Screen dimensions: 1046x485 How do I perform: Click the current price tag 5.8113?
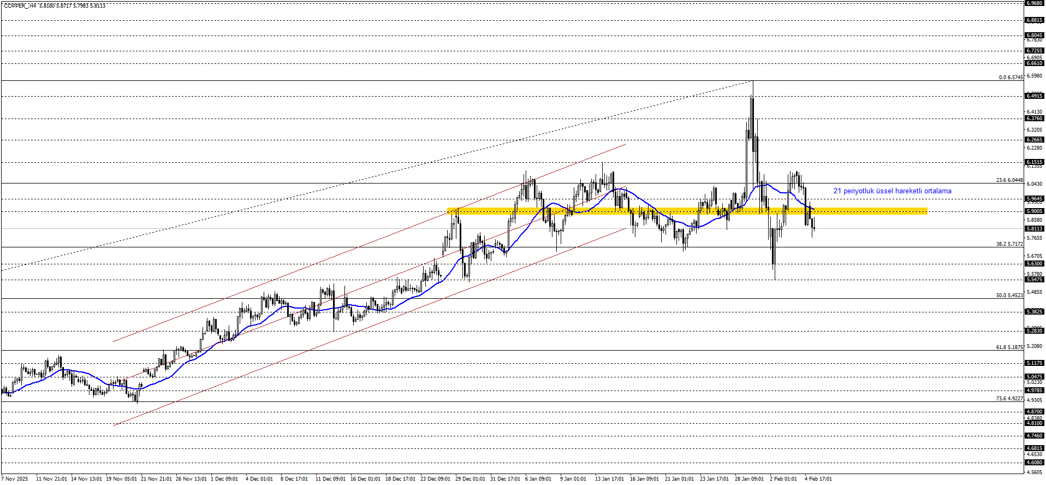coord(1035,229)
